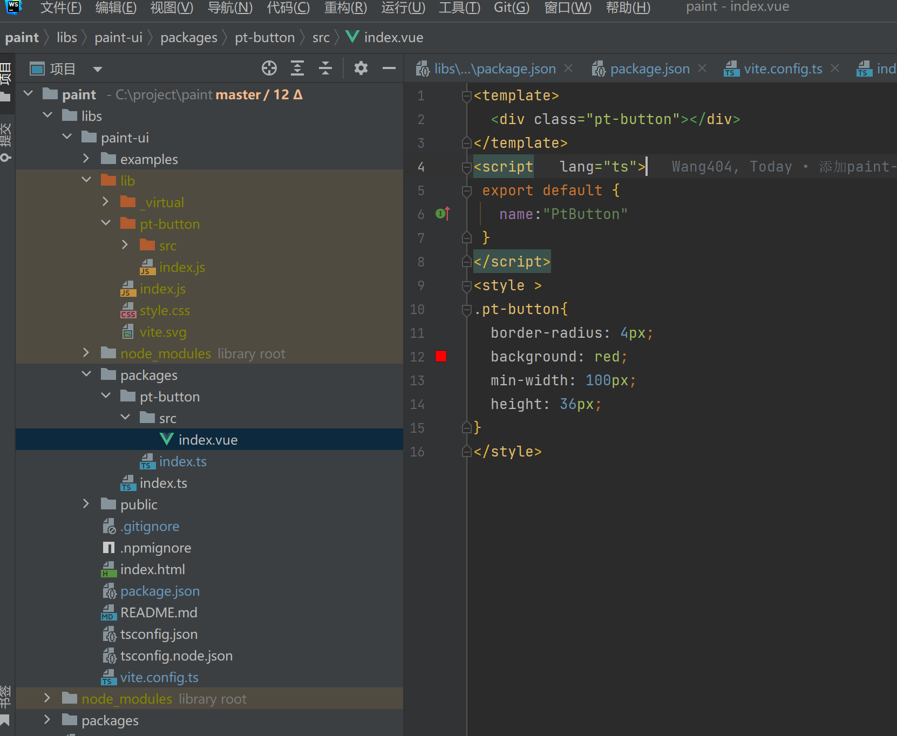Collapse the paint-ui folder chevron
The height and width of the screenshot is (736, 897).
[x=67, y=137]
